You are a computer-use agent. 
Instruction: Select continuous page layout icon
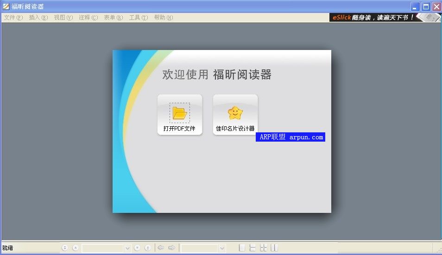[253, 248]
